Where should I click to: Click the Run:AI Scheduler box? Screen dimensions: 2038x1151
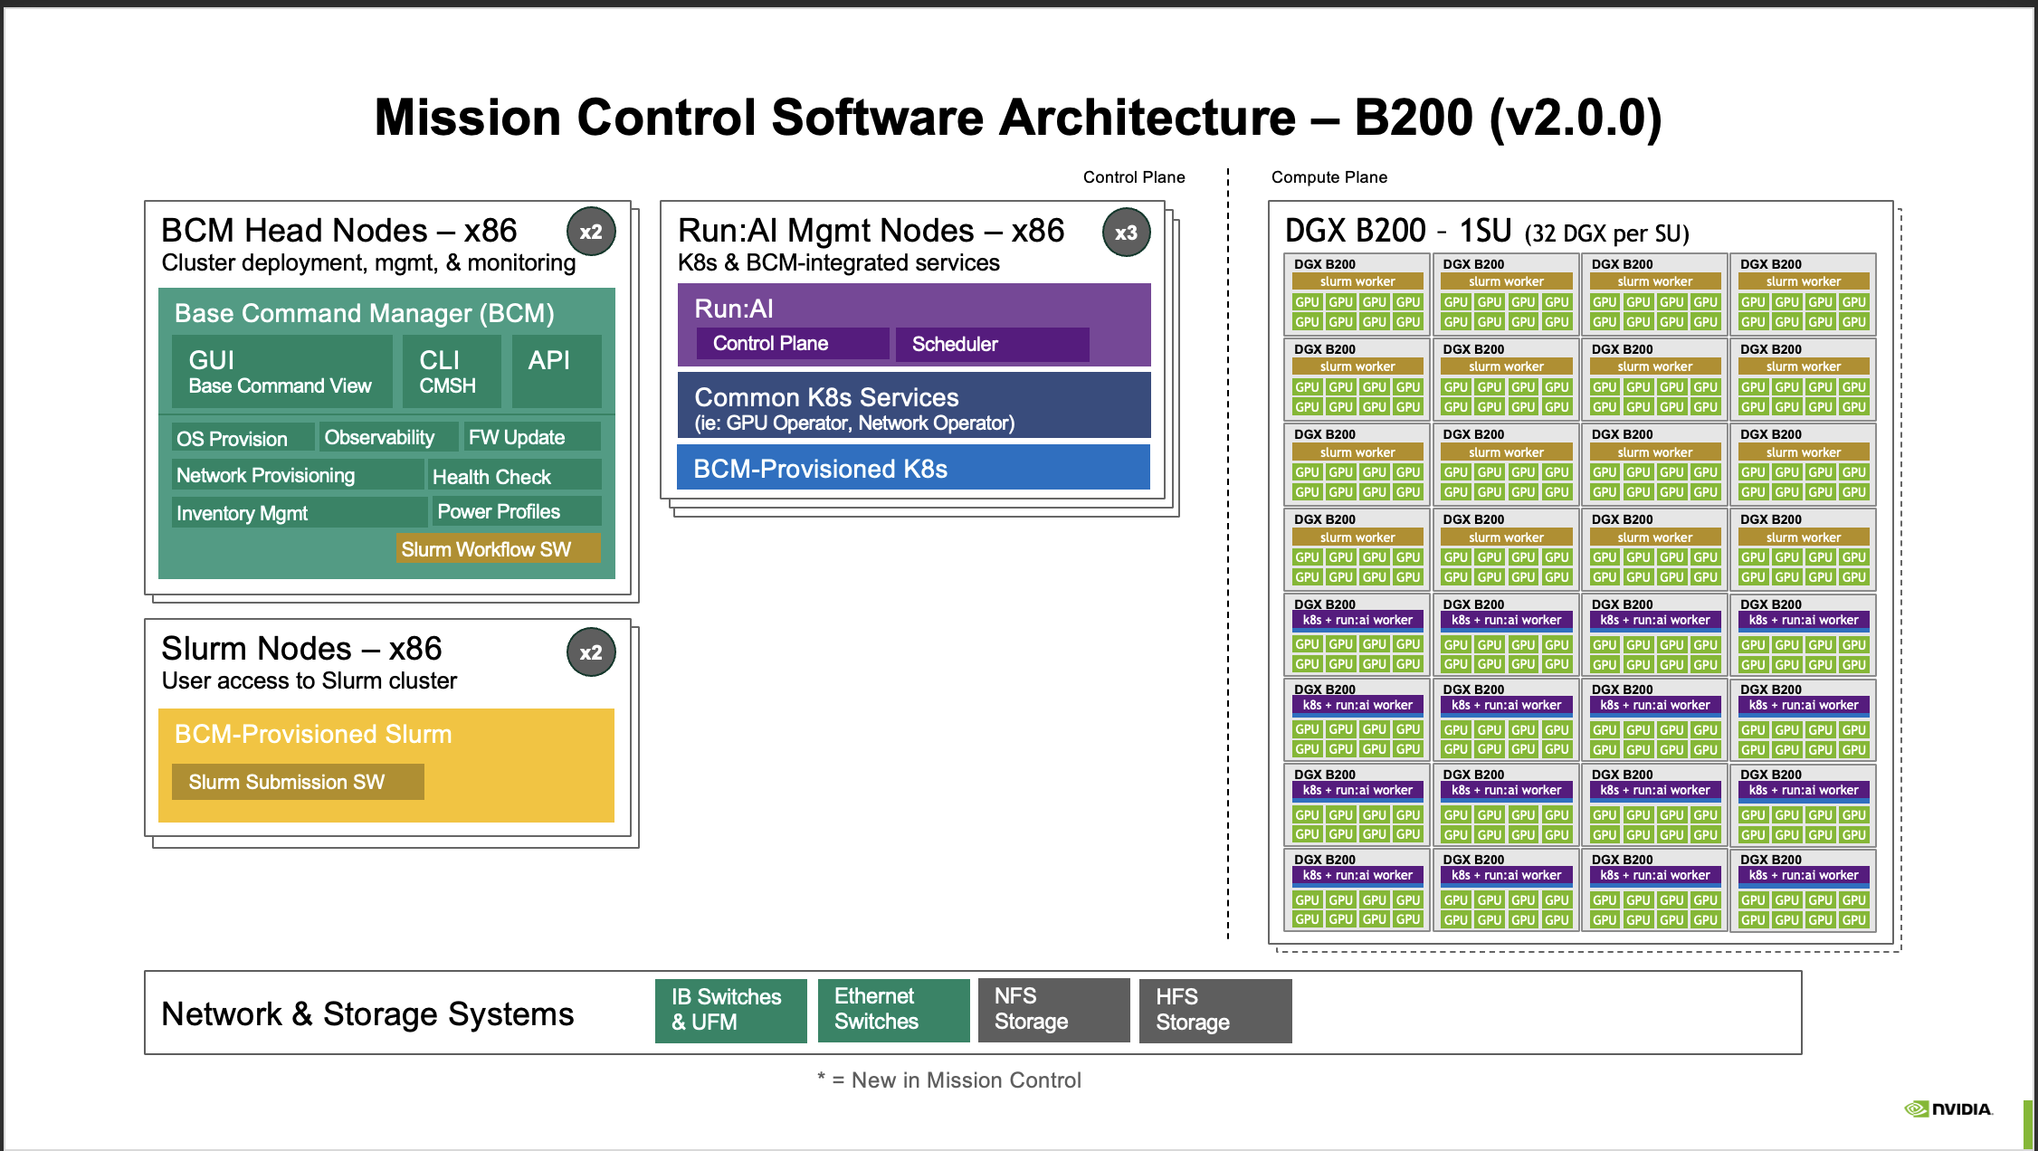click(991, 344)
